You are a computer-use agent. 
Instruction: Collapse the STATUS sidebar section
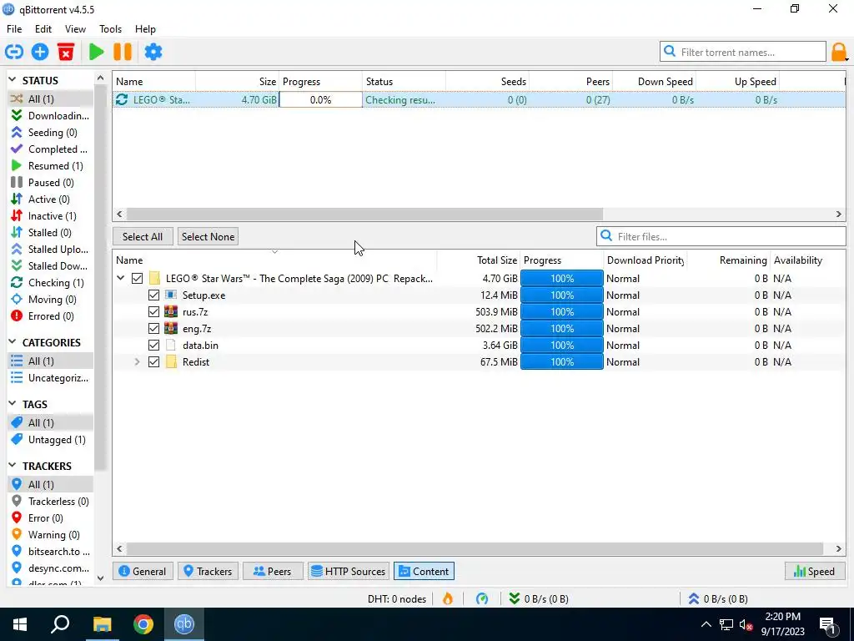(x=13, y=80)
